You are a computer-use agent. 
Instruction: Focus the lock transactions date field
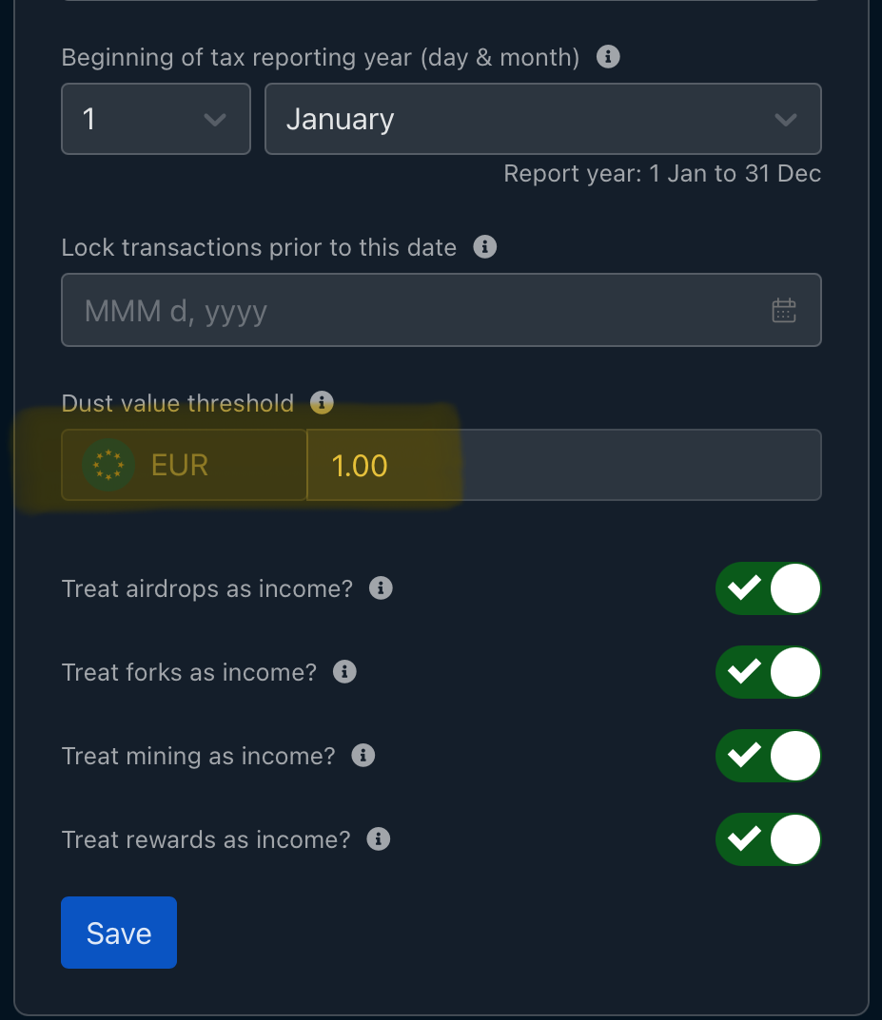click(x=441, y=310)
